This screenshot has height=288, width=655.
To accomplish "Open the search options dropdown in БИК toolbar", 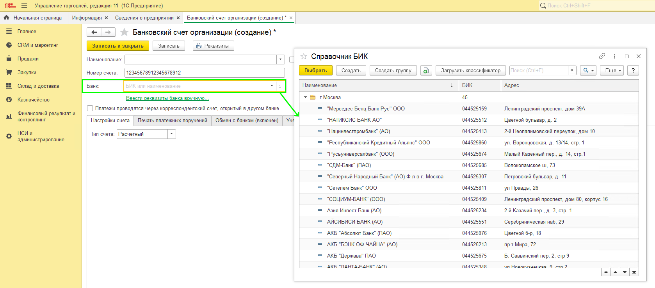I will (x=588, y=70).
